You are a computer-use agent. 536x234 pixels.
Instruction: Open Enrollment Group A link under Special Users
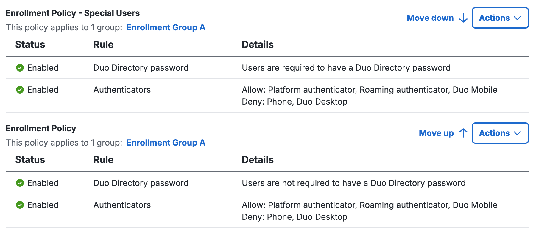166,28
